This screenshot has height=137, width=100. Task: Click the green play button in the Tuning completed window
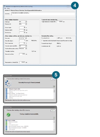point(53,111)
